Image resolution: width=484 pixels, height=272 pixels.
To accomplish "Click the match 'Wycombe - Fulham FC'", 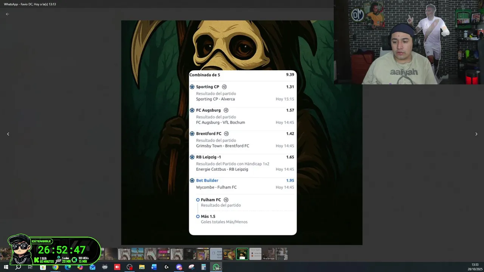I will (x=216, y=187).
